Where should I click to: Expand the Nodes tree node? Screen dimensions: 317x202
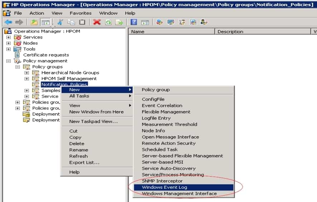coord(9,43)
